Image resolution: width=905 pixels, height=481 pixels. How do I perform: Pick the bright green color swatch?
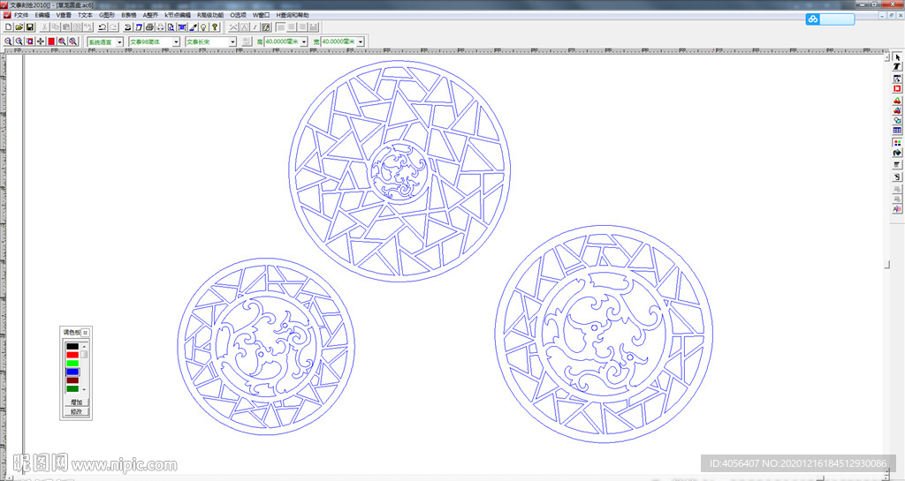[x=72, y=363]
